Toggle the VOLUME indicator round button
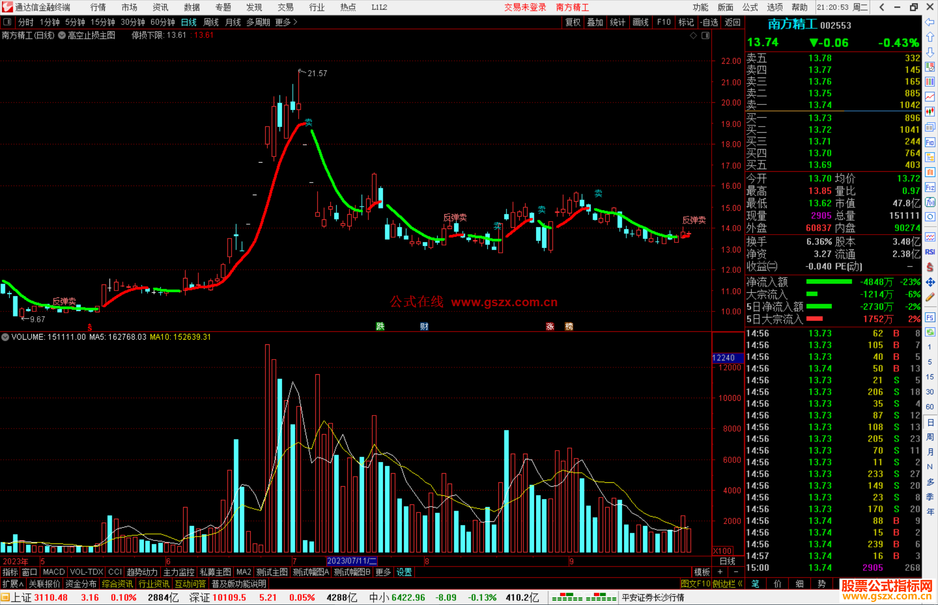The image size is (938, 605). click(5, 337)
